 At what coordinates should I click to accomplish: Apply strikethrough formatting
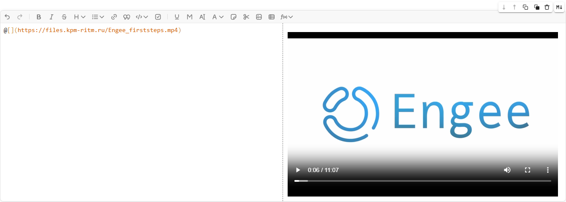click(64, 17)
